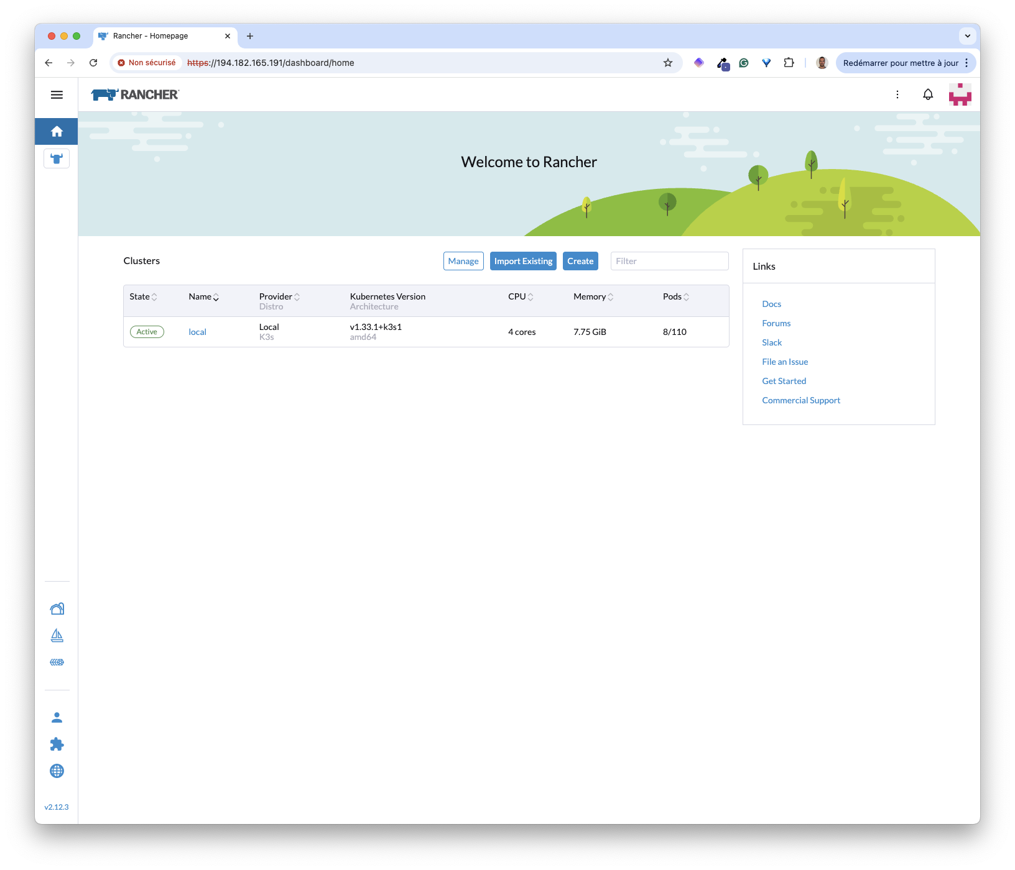Click the Manage clusters button
This screenshot has height=870, width=1015.
[x=463, y=261]
